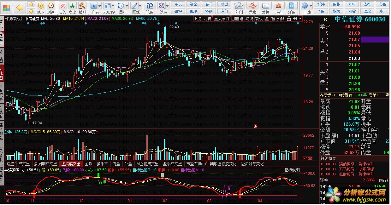Click the 期货 futures button
The width and height of the screenshot is (391, 205).
pos(352,11)
